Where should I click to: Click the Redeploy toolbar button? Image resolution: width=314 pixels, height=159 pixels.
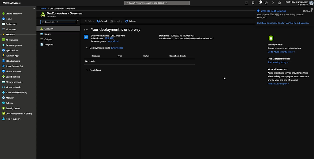click(116, 21)
